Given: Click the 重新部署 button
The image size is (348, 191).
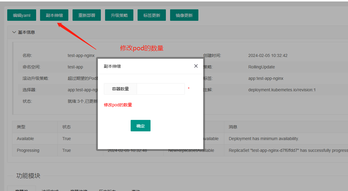Looking at the screenshot, I should point(87,15).
